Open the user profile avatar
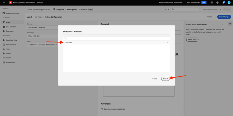 [229, 2]
